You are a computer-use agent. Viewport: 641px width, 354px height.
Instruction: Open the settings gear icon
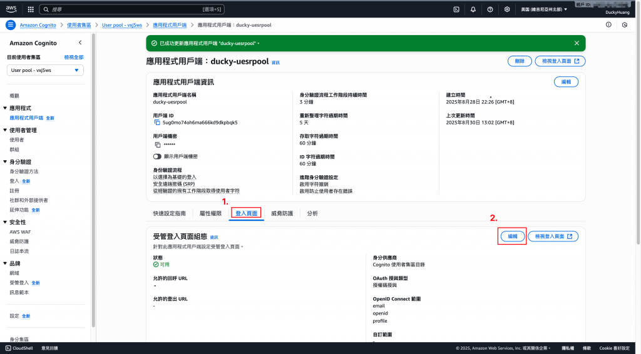click(x=507, y=9)
